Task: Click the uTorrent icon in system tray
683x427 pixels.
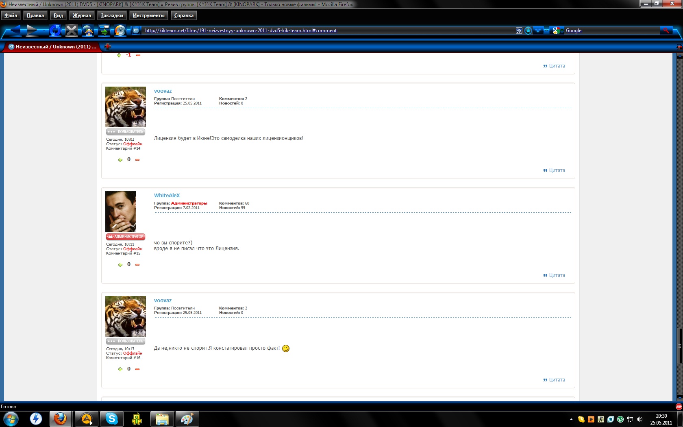Action: tap(620, 419)
